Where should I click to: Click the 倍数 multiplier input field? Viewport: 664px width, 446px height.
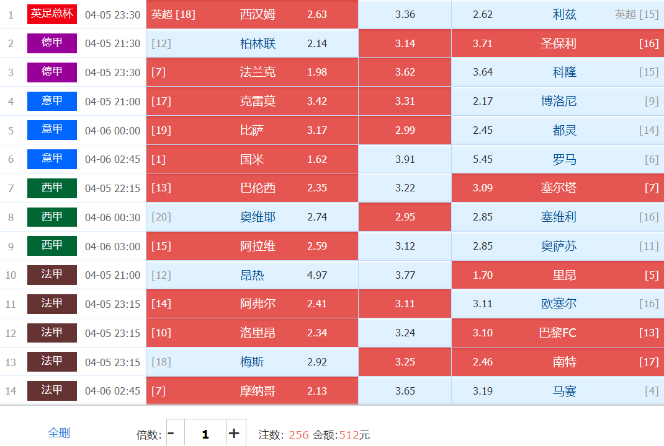(x=205, y=434)
